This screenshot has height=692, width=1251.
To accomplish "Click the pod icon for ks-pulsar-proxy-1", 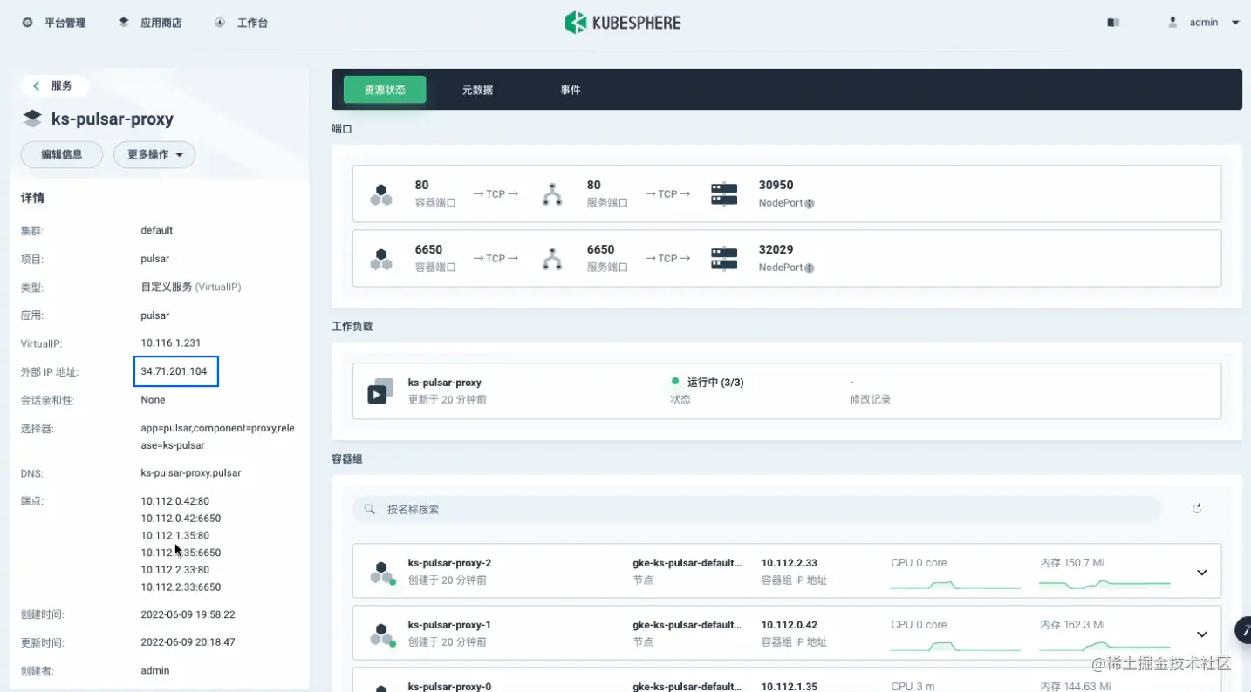I will click(x=381, y=634).
